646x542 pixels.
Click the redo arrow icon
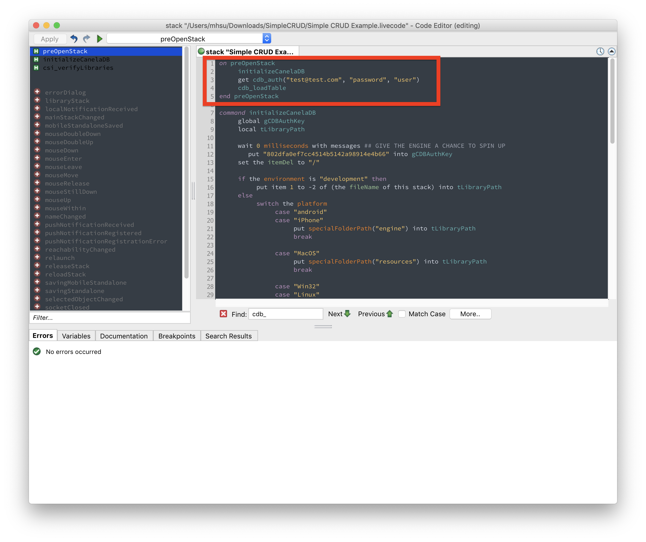coord(87,39)
